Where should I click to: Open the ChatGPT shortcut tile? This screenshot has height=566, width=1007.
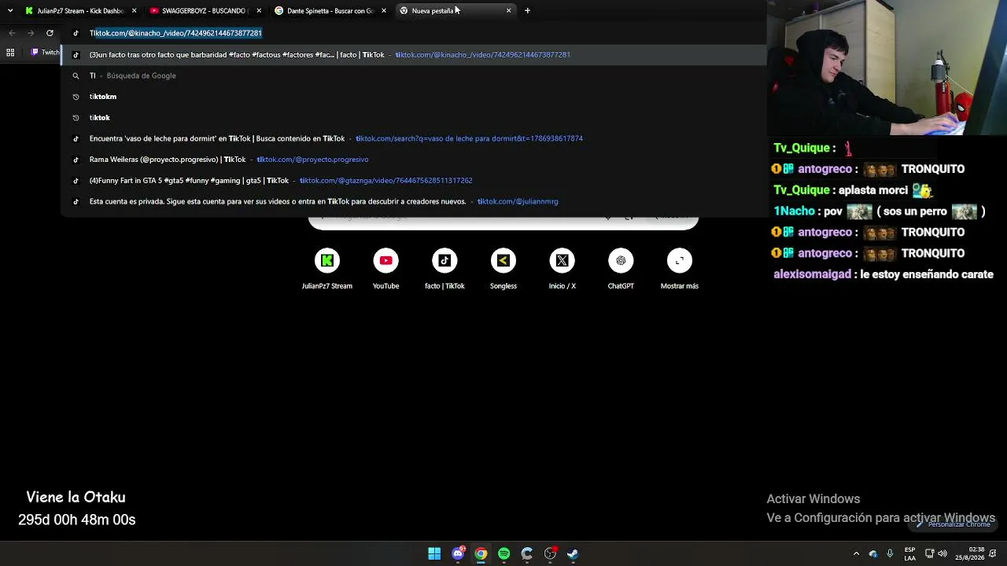[621, 269]
